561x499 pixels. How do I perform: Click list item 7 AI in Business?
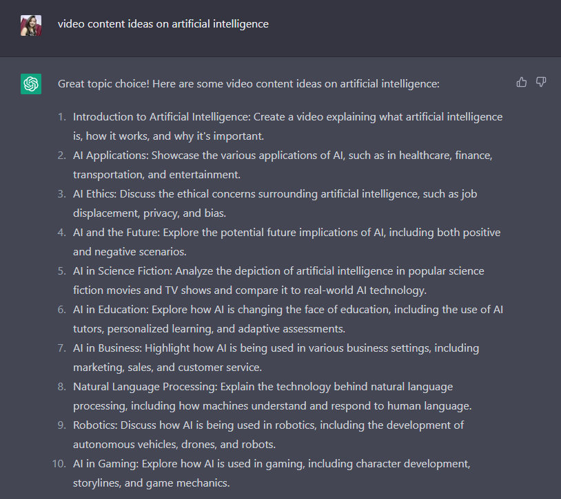coord(276,358)
